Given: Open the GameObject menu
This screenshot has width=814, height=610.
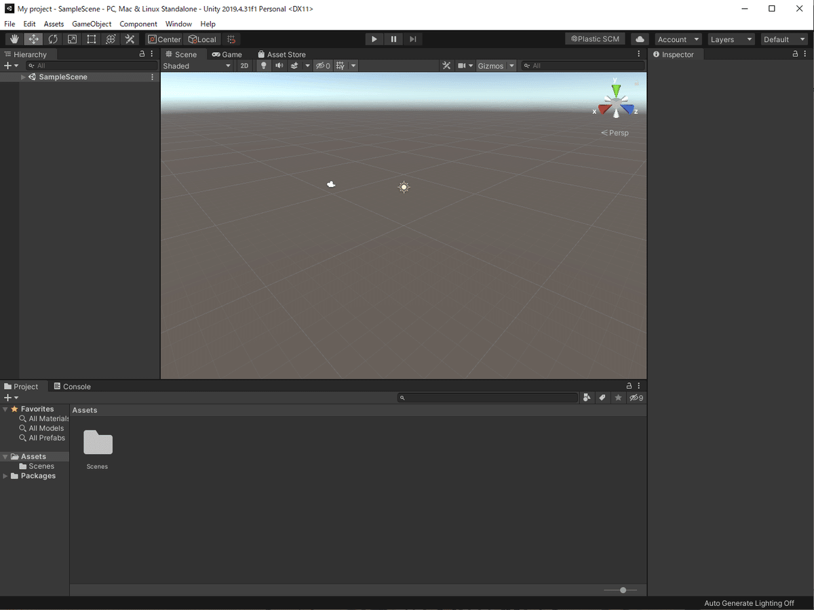Looking at the screenshot, I should pyautogui.click(x=92, y=24).
